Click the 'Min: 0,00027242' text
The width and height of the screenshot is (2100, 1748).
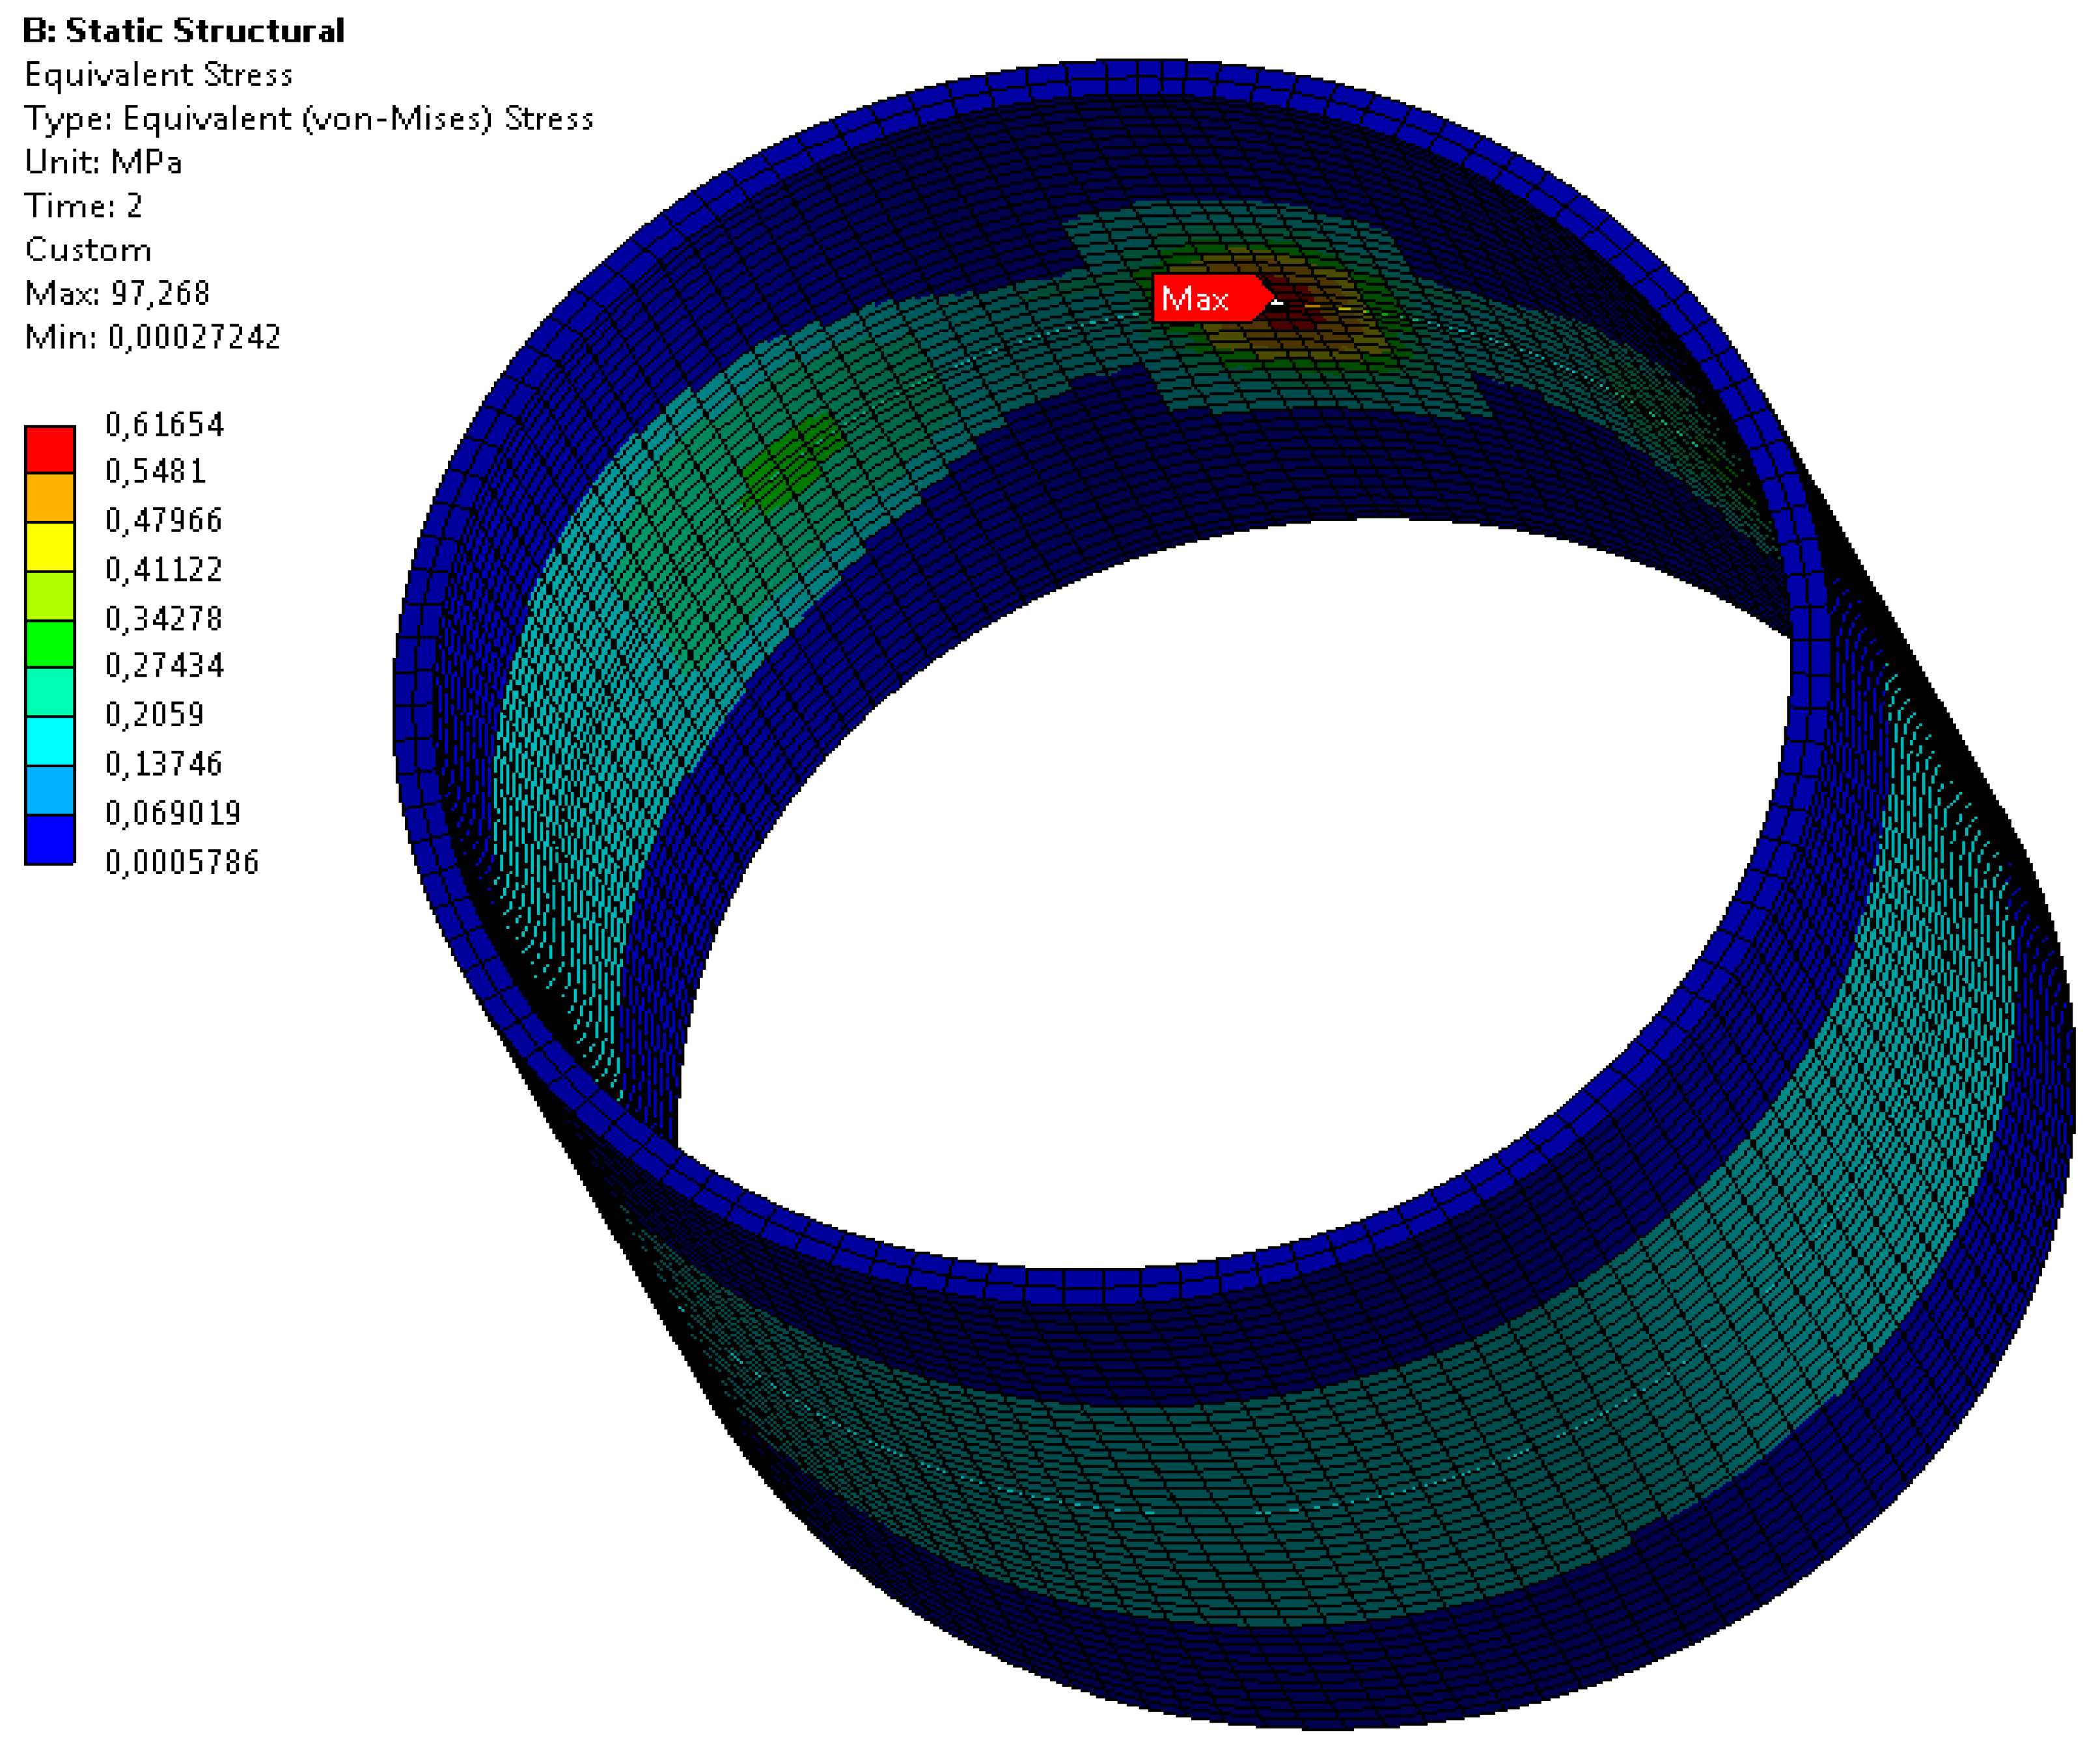[x=152, y=337]
